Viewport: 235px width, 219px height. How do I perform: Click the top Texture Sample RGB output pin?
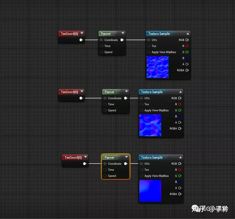pos(187,40)
